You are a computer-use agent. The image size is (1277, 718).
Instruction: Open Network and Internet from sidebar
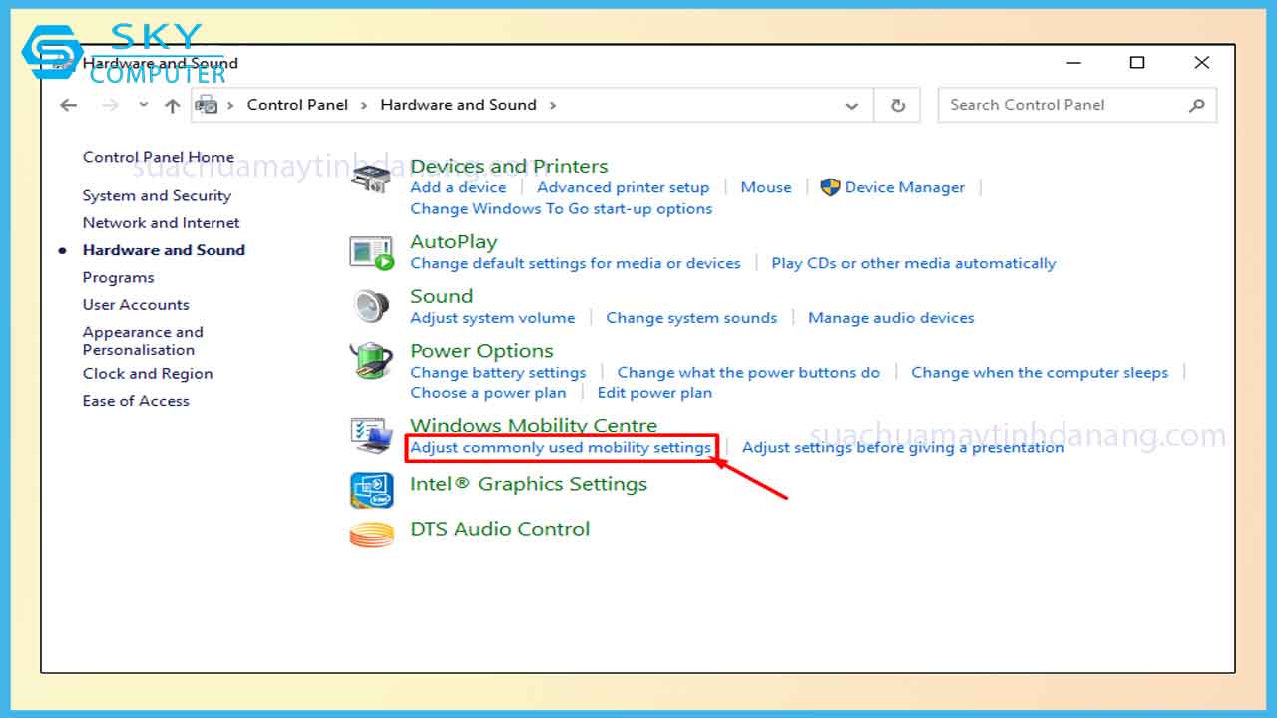tap(161, 222)
